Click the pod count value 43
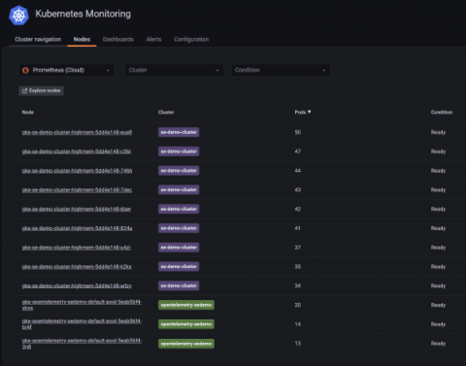The height and width of the screenshot is (366, 466). (298, 190)
